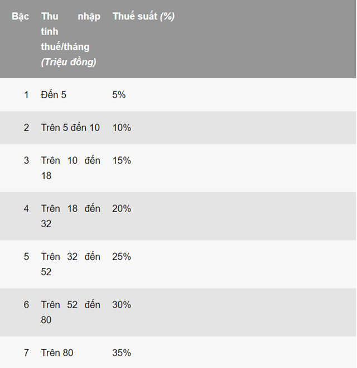Select the 10% tax rate cell
Screen dimensions: 357x368
pos(122,128)
